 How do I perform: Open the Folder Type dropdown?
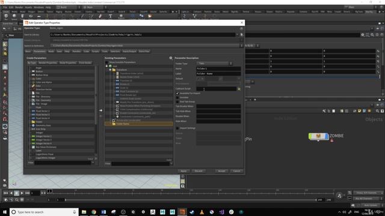point(214,64)
